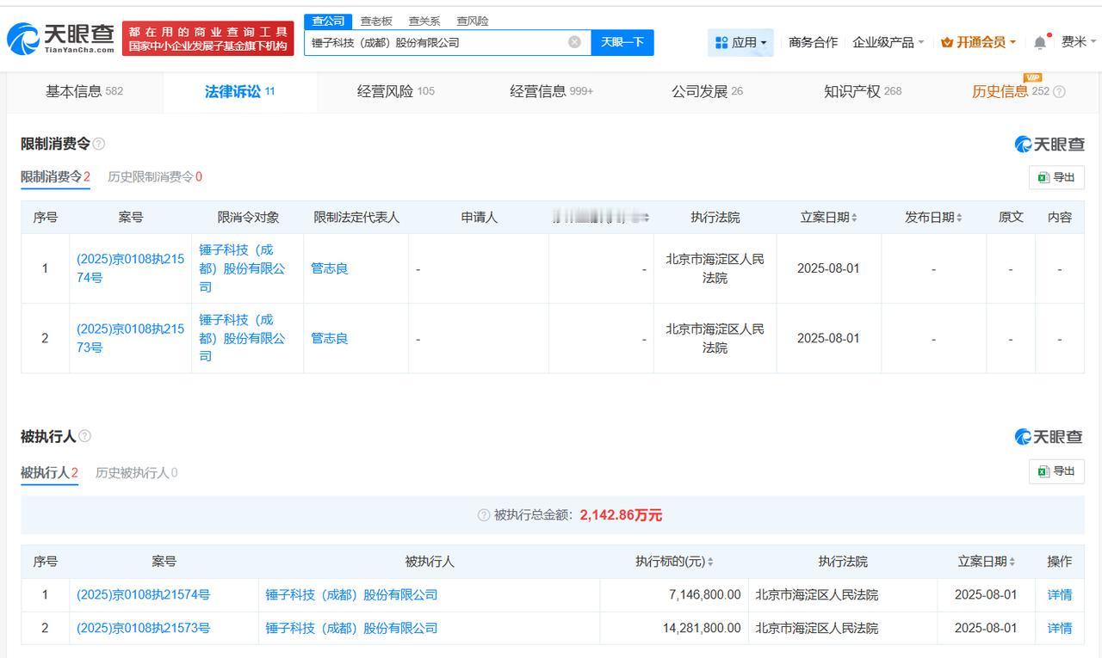The image size is (1102, 658).
Task: Open 经营信息 tab
Action: pyautogui.click(x=552, y=91)
